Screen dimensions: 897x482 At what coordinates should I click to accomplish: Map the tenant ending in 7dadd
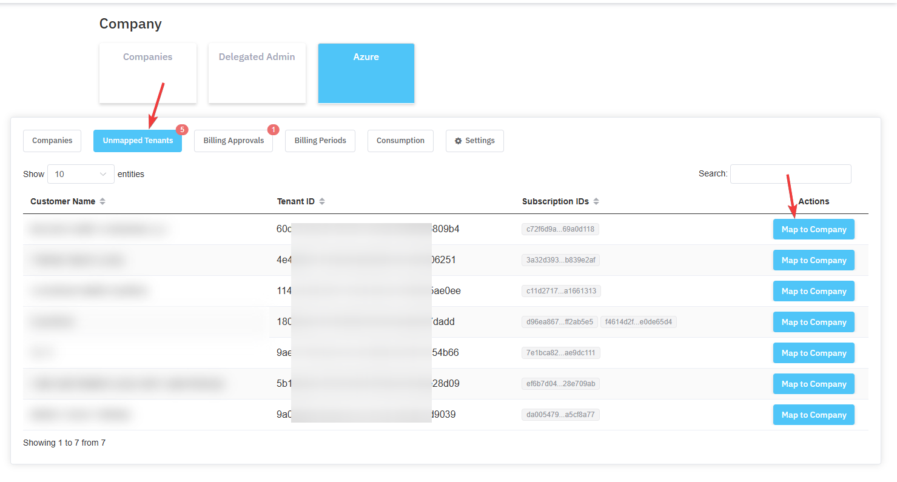click(813, 322)
